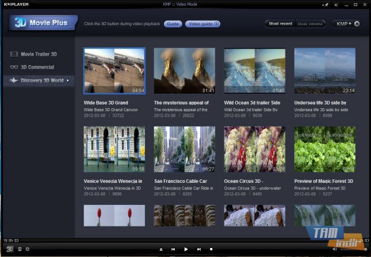Click the duration label '23:14'
The width and height of the screenshot is (371, 257).
point(348,91)
